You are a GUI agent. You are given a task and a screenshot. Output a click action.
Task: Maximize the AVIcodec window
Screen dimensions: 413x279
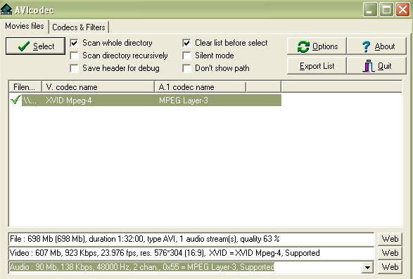click(x=386, y=10)
